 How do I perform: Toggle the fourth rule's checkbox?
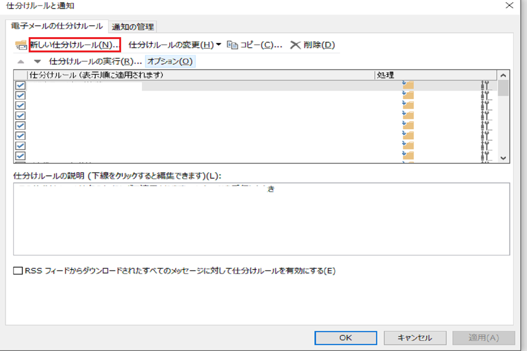20,116
